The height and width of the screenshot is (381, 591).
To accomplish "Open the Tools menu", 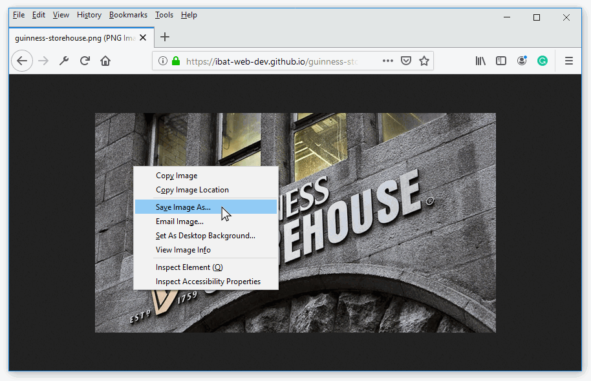I will coord(164,15).
